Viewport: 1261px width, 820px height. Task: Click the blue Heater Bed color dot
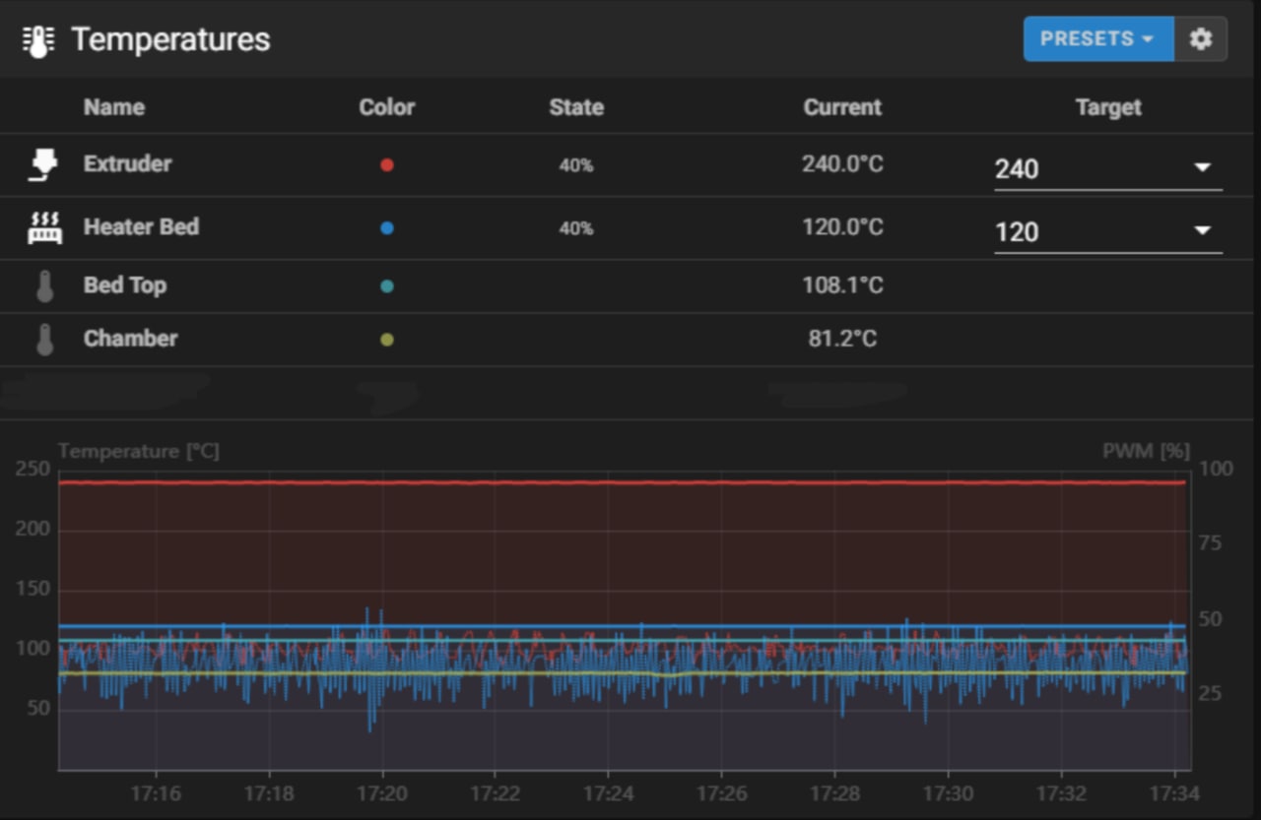pos(387,227)
